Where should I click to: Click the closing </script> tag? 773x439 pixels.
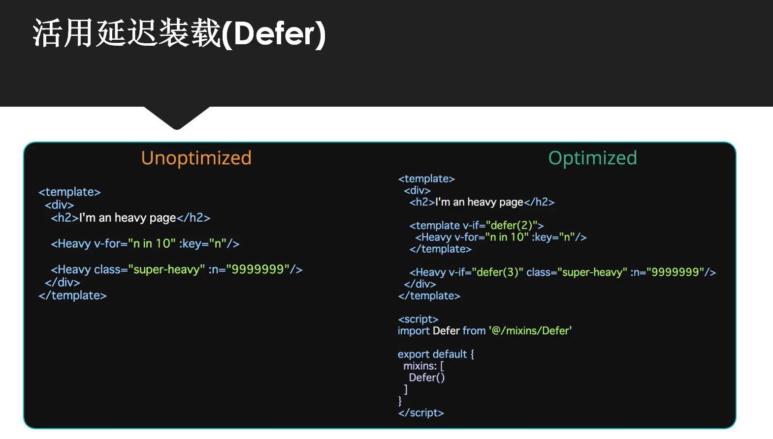tap(421, 412)
